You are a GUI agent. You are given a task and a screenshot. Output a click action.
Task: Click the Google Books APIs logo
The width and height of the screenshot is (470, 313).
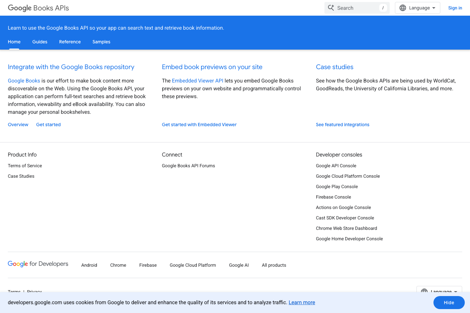(x=38, y=8)
